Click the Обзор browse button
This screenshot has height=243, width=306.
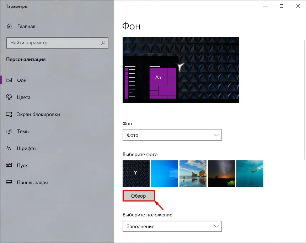[x=139, y=196]
